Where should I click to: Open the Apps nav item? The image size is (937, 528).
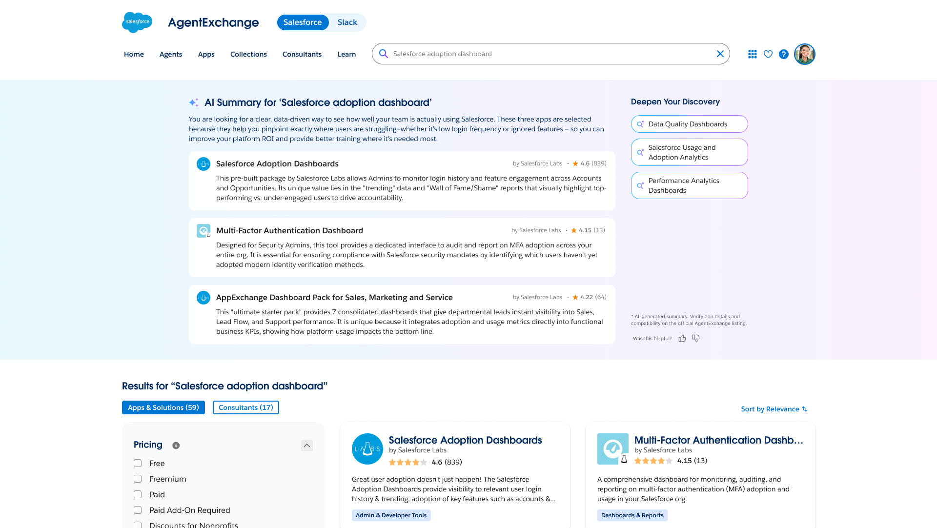(x=206, y=54)
